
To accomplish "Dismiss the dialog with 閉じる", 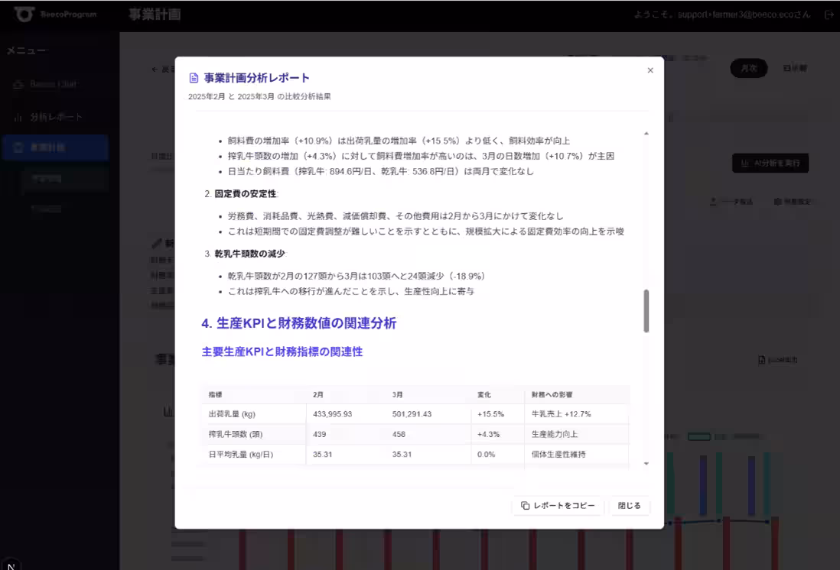I will (629, 506).
